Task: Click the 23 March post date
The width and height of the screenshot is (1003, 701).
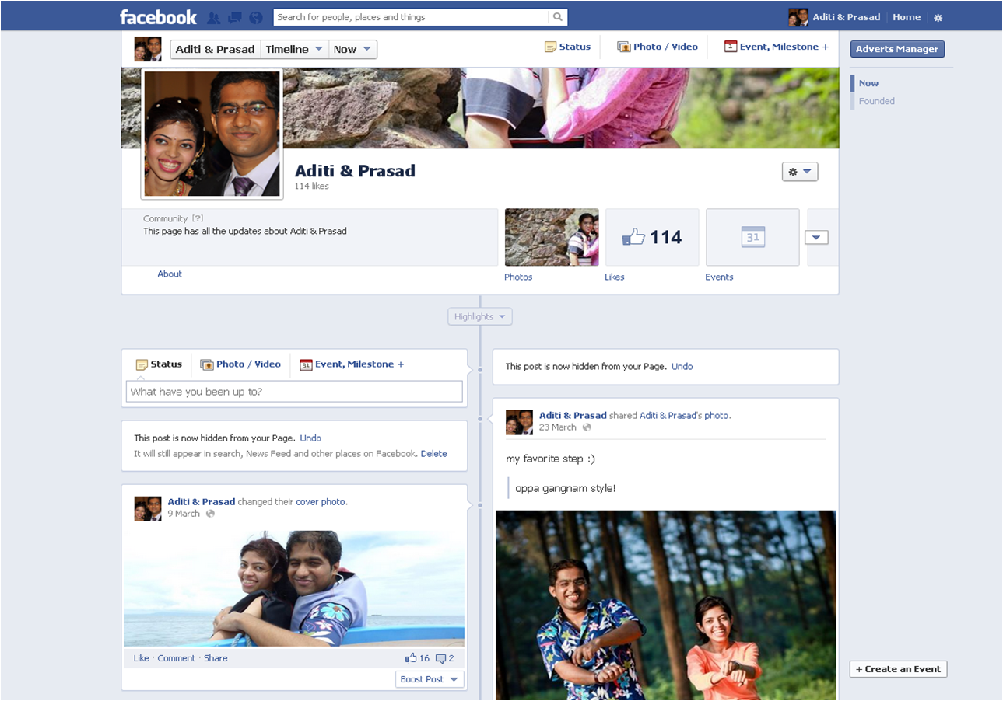Action: [558, 427]
